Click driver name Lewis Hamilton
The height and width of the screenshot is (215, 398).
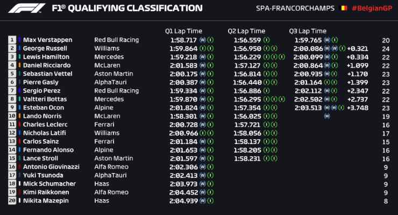(x=46, y=57)
